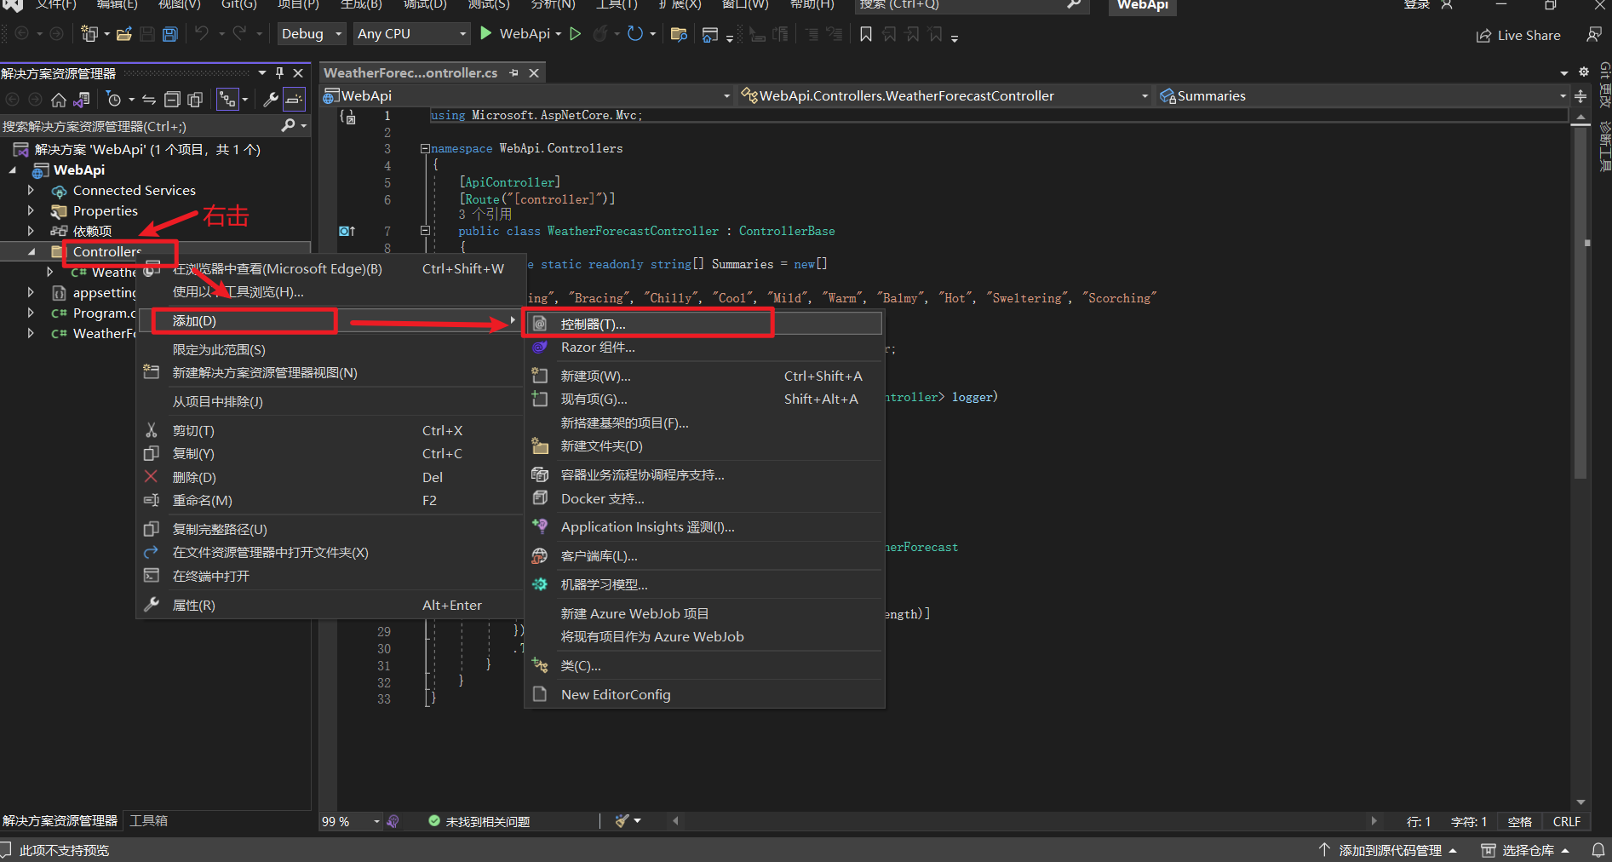Toggle pin on WeatherForecastController tab
Screen dimensions: 1612x862
(514, 73)
